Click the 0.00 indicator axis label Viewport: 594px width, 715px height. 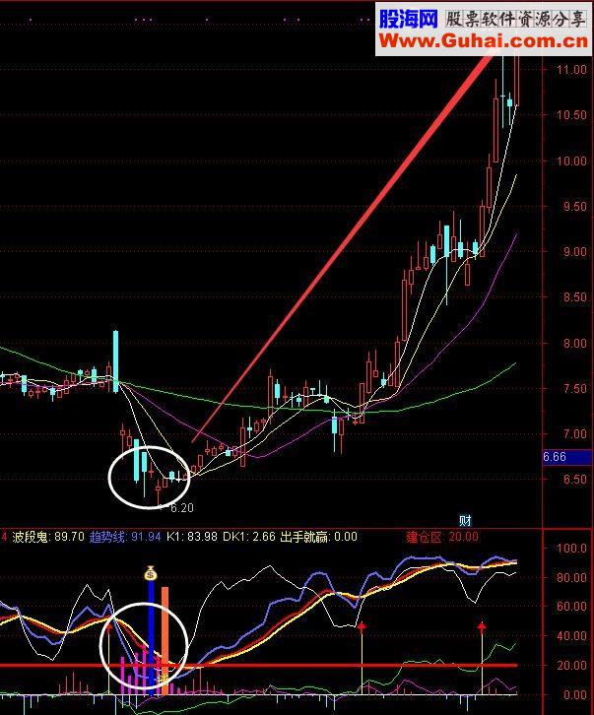coord(574,695)
